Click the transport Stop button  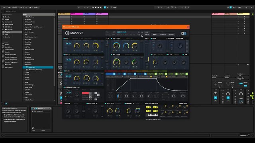click(96, 7)
